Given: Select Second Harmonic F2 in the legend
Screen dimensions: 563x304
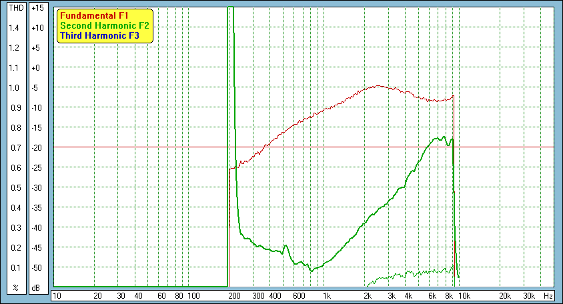Looking at the screenshot, I should click(x=104, y=25).
